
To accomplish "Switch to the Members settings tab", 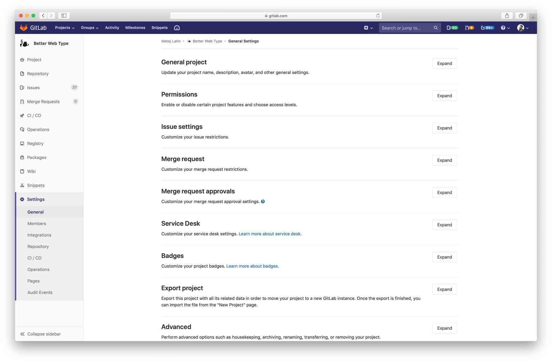I will [37, 223].
